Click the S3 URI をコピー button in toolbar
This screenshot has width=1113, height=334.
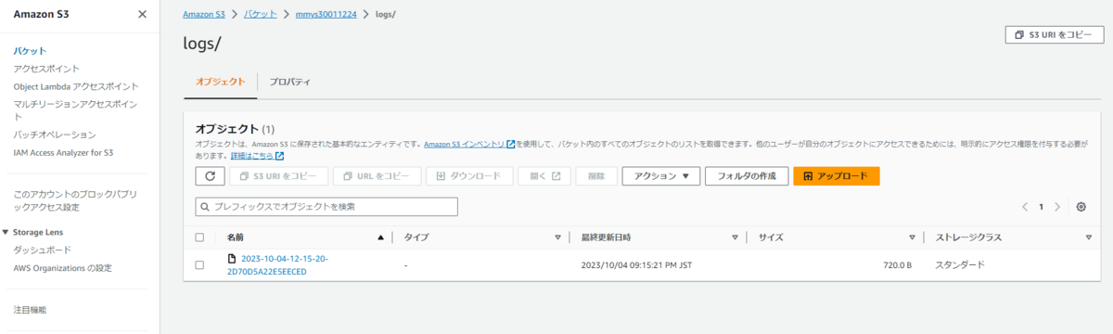(278, 175)
